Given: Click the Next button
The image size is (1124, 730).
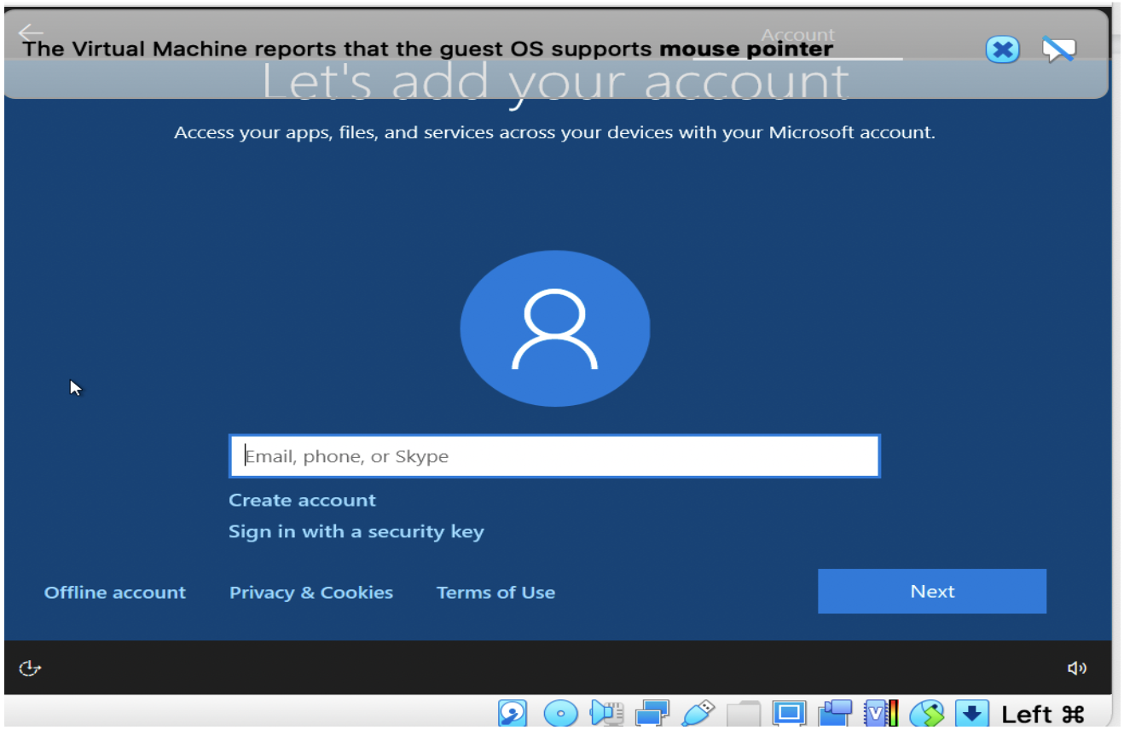Looking at the screenshot, I should point(931,591).
